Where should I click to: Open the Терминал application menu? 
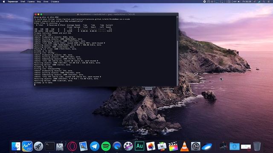(x=13, y=2)
